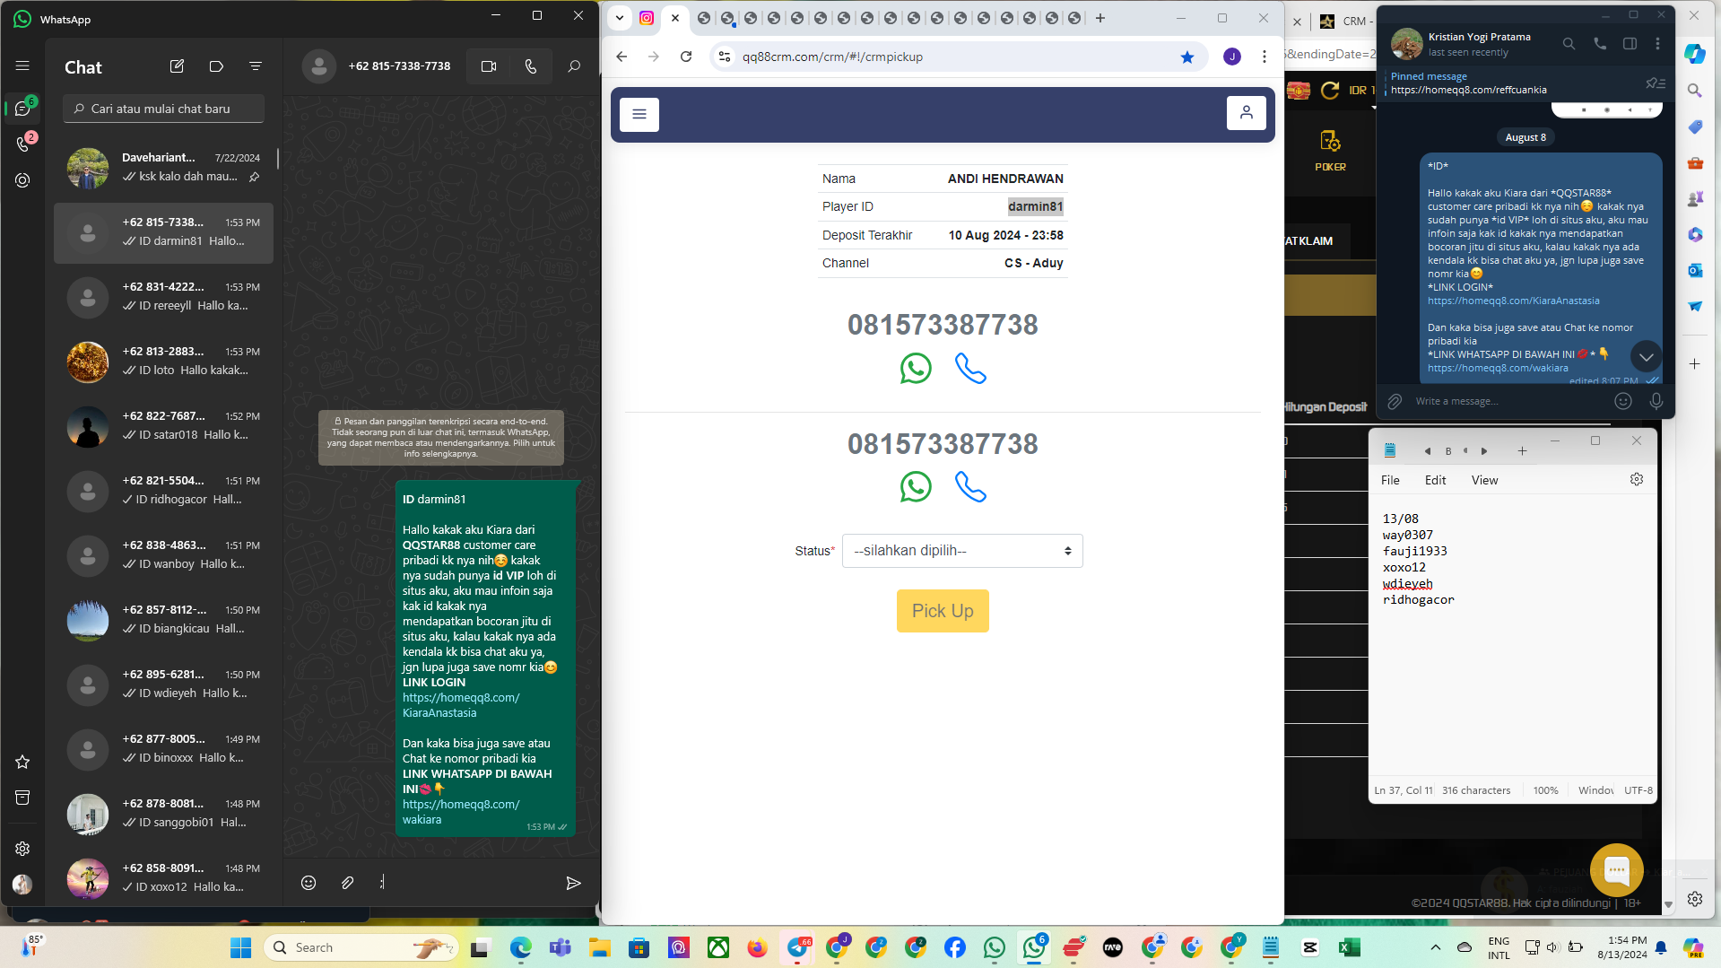Open archived chats in WhatsApp sidebar
This screenshot has width=1721, height=968.
(x=22, y=798)
